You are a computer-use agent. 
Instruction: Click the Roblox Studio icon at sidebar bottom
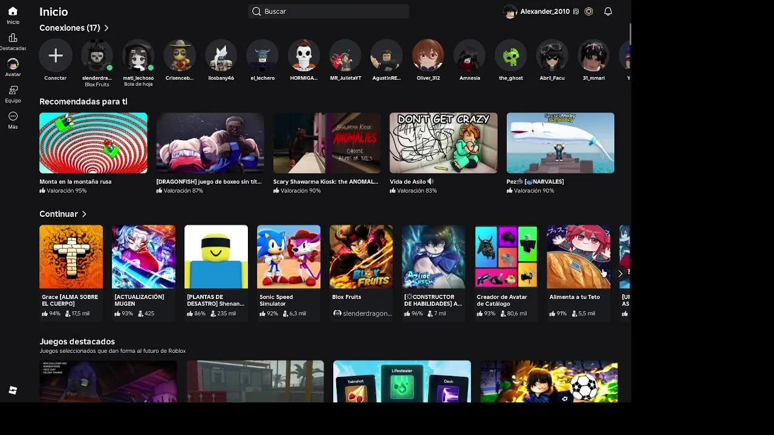pos(13,391)
